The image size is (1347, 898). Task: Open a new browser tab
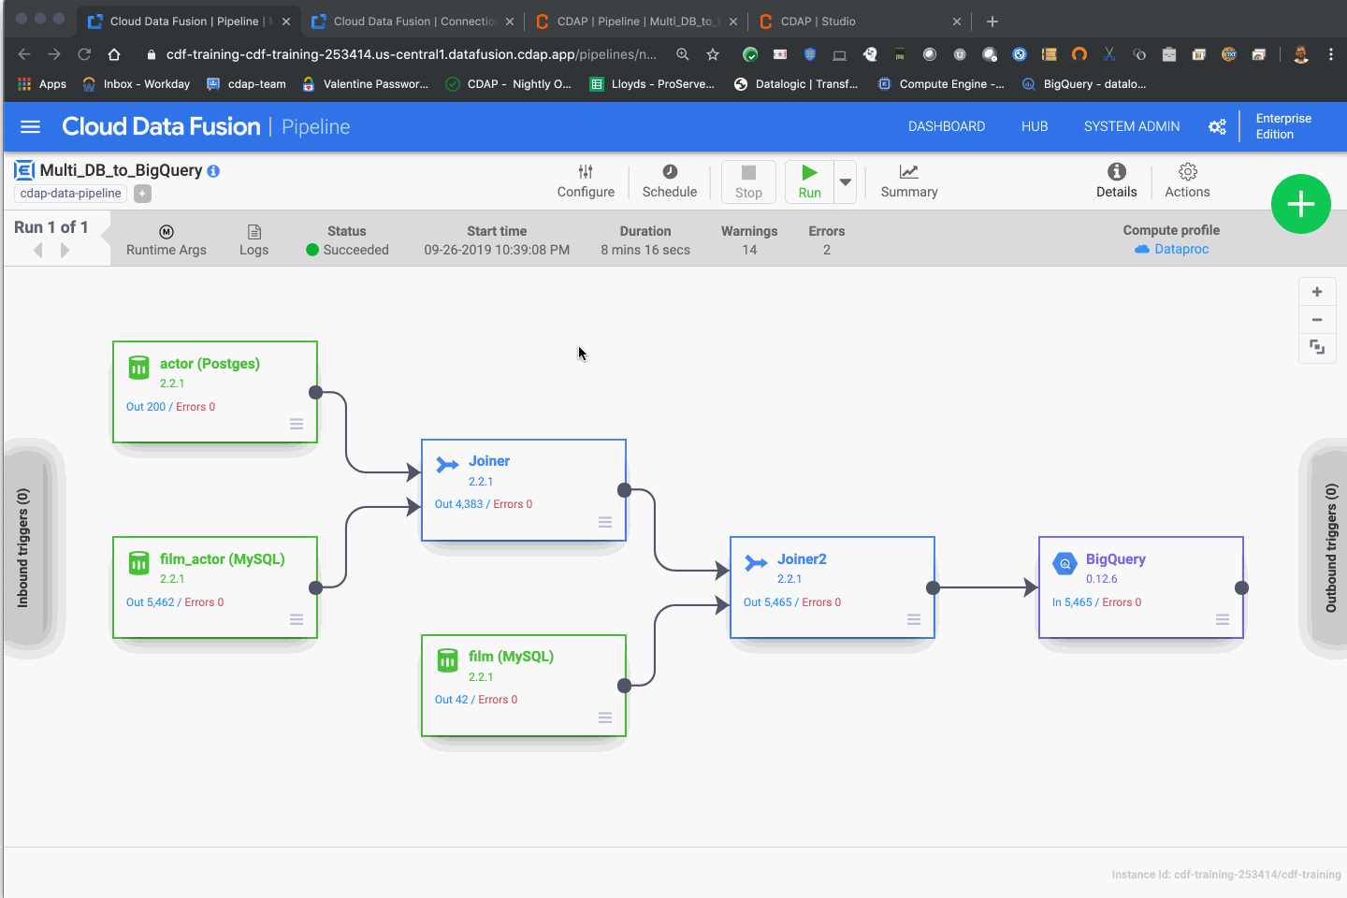[x=992, y=22]
